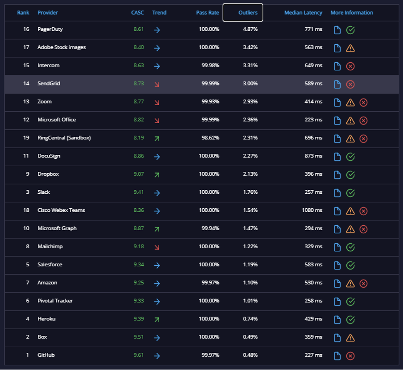Click upward trend arrow for Heroku

click(157, 320)
